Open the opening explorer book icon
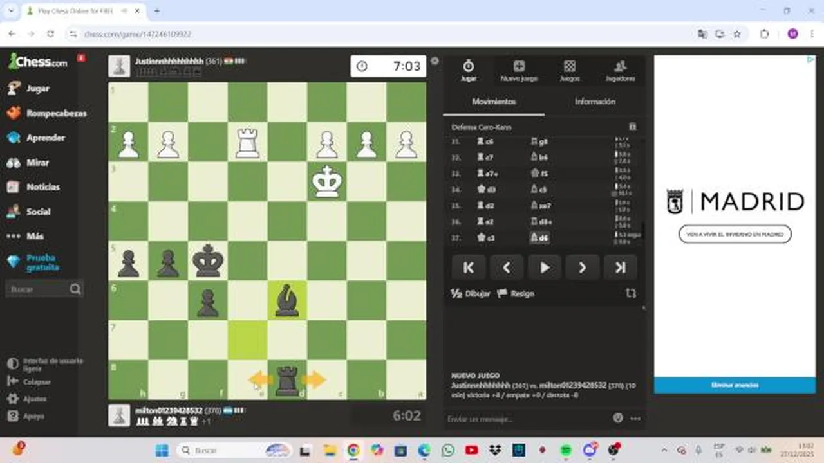Screen dimensions: 824x463 point(632,127)
